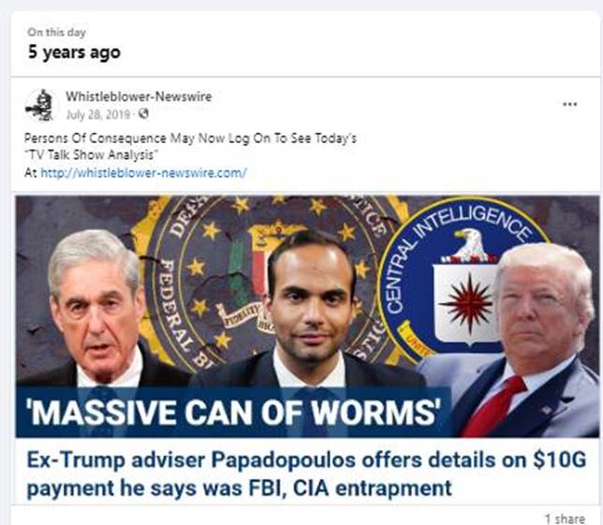This screenshot has width=603, height=525.
Task: Click the 'MASSIVE CAN OF WORMS' banner caption
Action: coord(233,412)
